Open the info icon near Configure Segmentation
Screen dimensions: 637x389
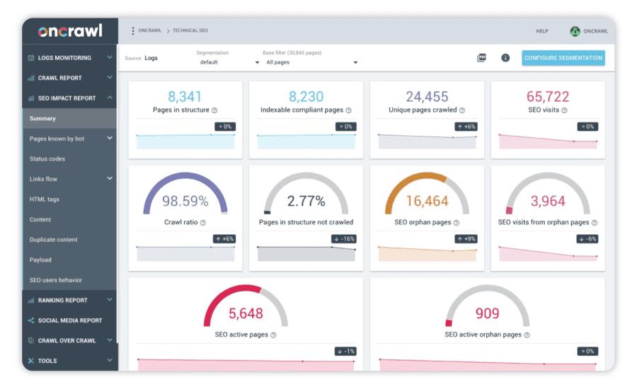pyautogui.click(x=505, y=58)
